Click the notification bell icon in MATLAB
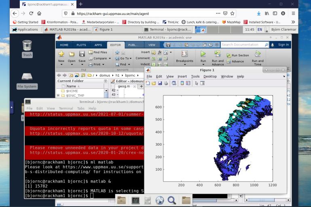The image size is (311, 207). tap(273, 45)
